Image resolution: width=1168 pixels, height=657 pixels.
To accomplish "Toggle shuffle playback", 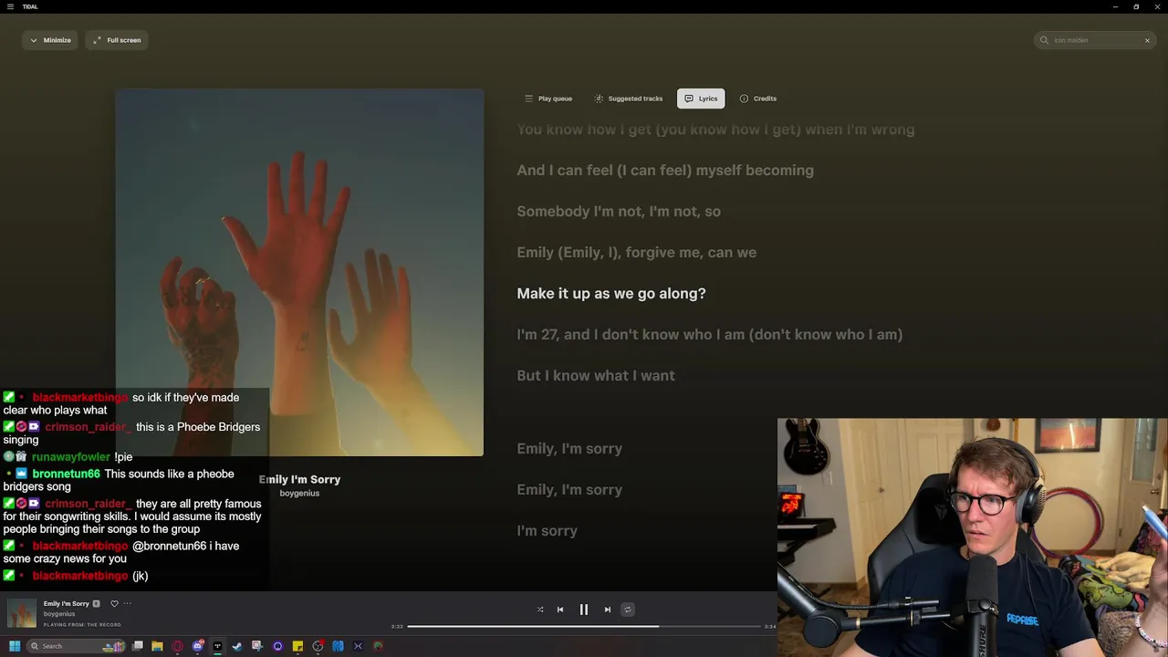I will [540, 610].
